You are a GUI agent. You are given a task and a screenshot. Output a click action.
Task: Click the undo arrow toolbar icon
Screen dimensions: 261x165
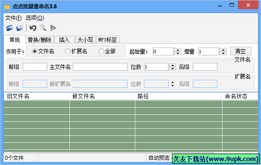pos(33,28)
